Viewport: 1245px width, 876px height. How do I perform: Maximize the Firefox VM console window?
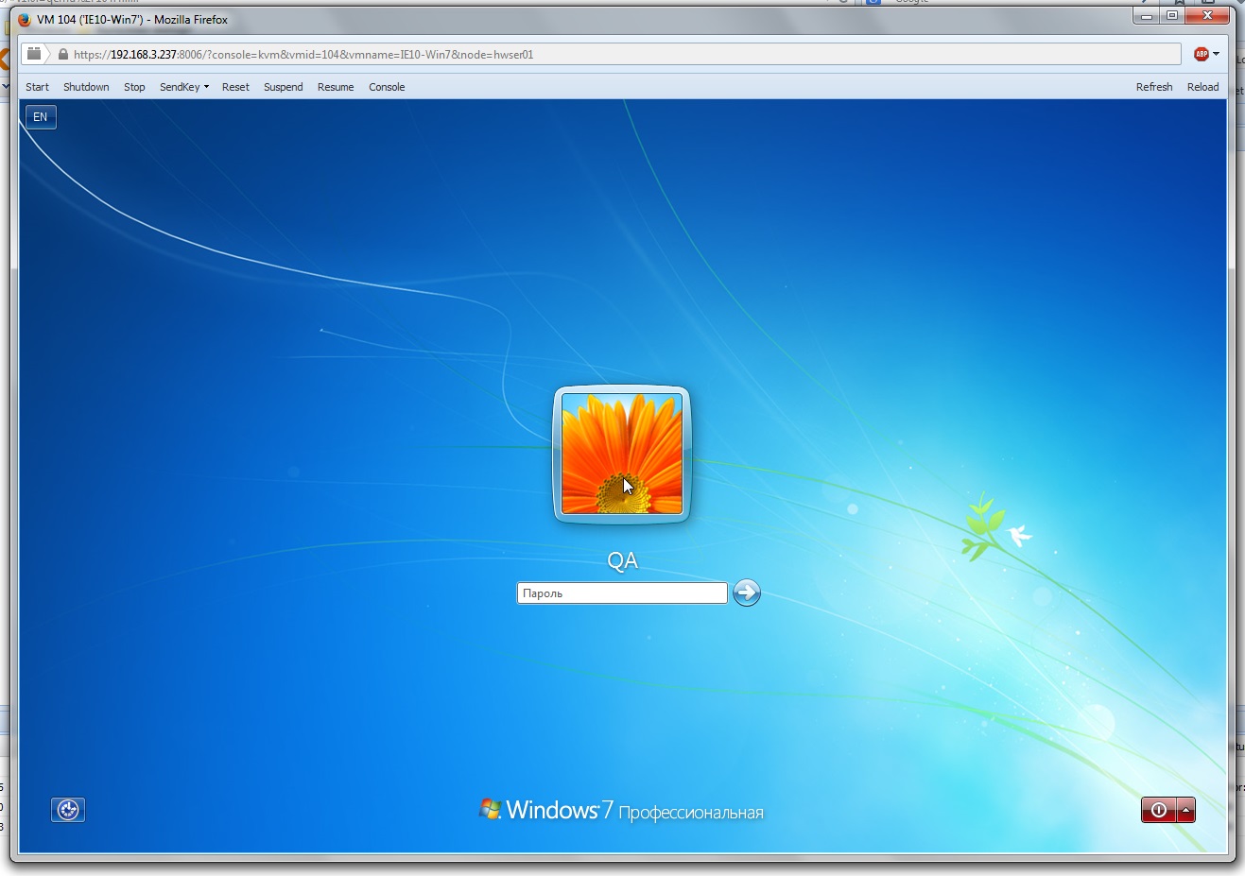[1172, 16]
